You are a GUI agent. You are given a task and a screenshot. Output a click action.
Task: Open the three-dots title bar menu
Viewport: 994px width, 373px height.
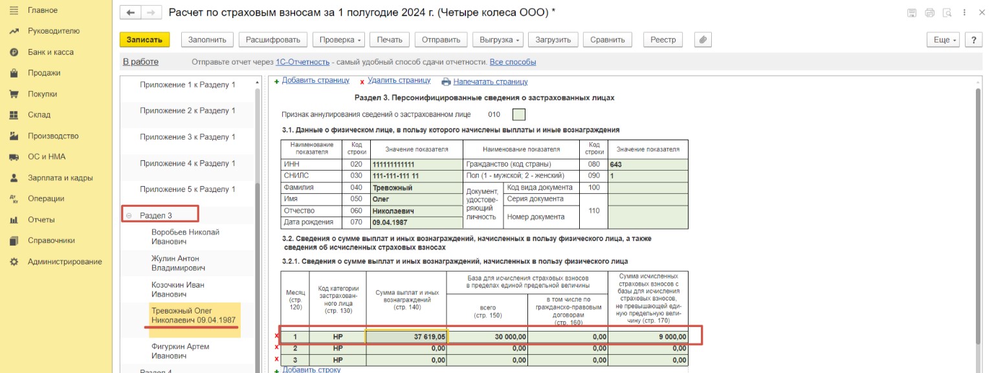pyautogui.click(x=966, y=13)
